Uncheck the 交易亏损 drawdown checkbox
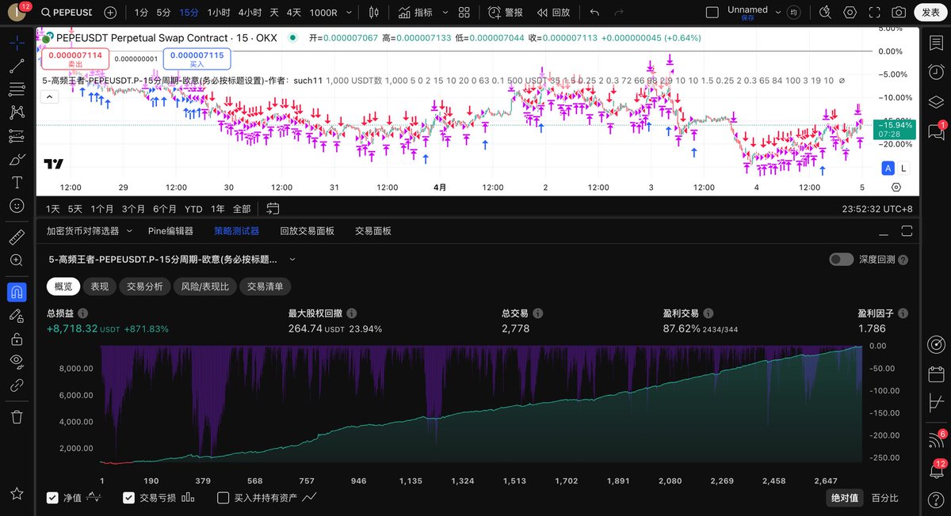The height and width of the screenshot is (516, 951). (128, 498)
